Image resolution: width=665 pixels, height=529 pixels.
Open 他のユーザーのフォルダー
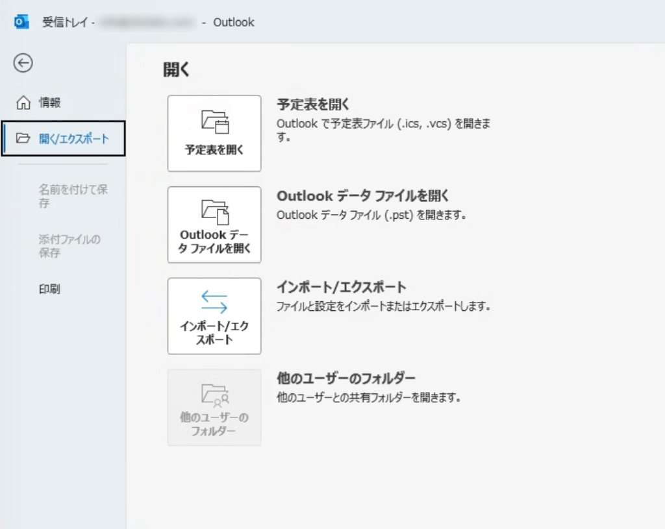pyautogui.click(x=214, y=407)
